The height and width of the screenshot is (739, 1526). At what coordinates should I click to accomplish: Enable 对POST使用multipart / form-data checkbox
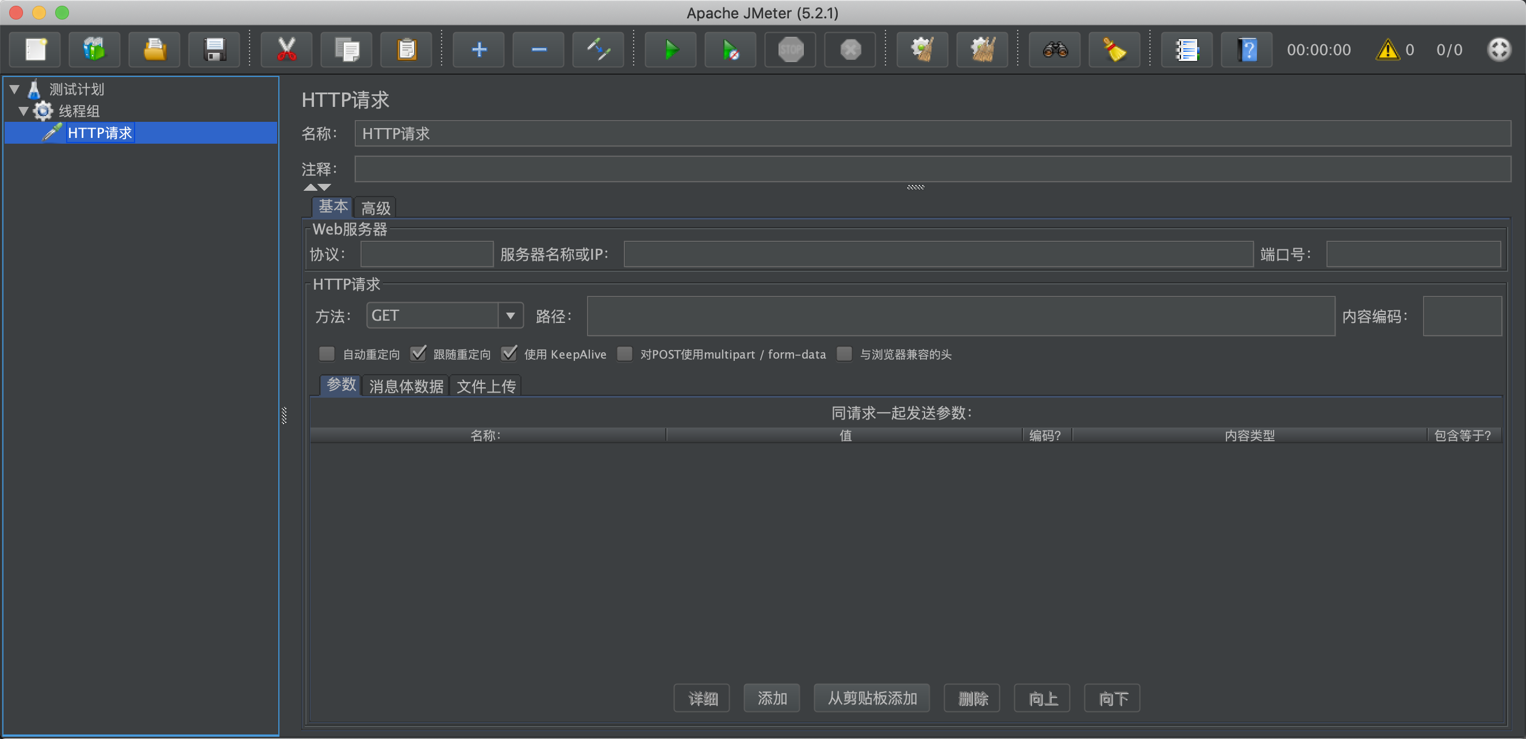[x=624, y=354]
